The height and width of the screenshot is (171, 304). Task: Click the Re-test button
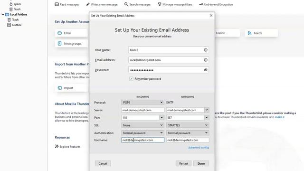click(x=183, y=163)
